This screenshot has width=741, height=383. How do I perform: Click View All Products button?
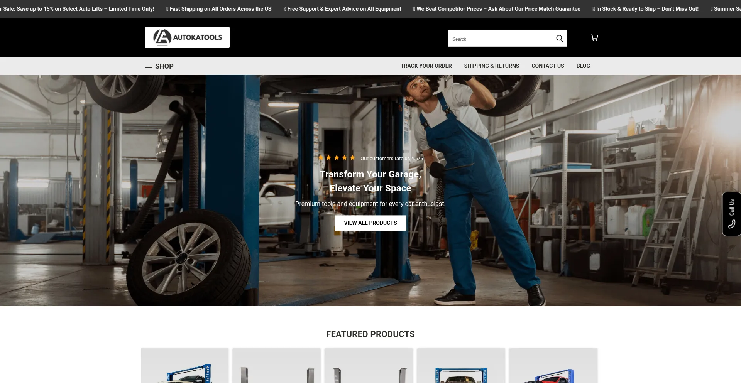370,223
